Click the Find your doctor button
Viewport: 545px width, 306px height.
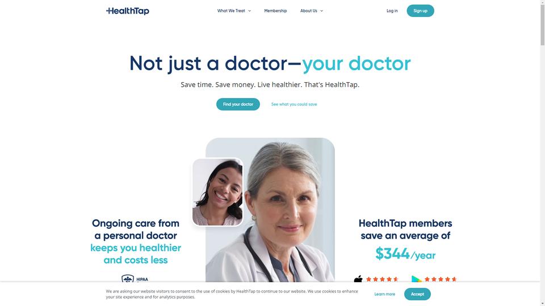click(x=238, y=104)
